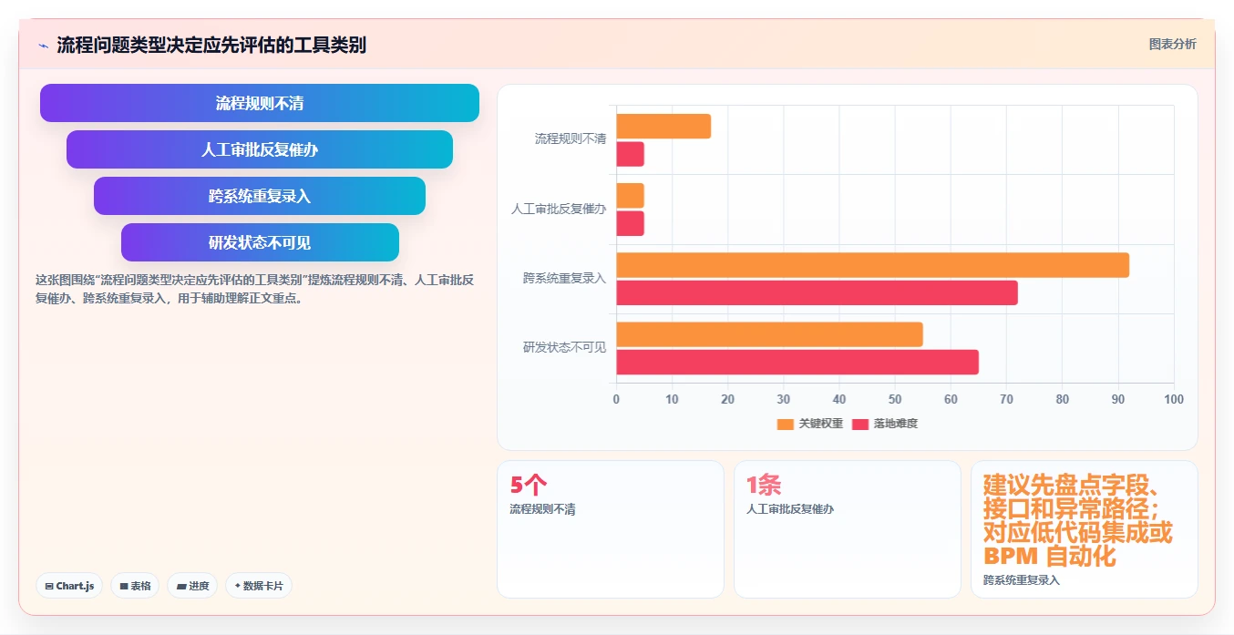Click the 数据卡片 tag chip
Screen dimensions: 1234x635
coord(259,586)
